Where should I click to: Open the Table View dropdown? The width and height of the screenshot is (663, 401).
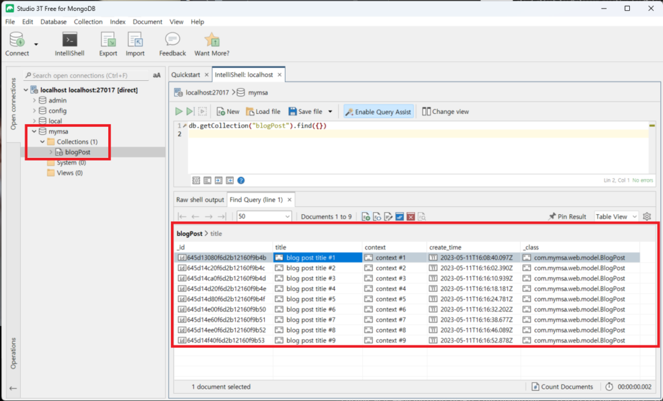[x=616, y=216]
